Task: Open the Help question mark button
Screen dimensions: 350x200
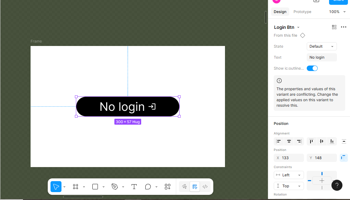Action: pyautogui.click(x=337, y=185)
